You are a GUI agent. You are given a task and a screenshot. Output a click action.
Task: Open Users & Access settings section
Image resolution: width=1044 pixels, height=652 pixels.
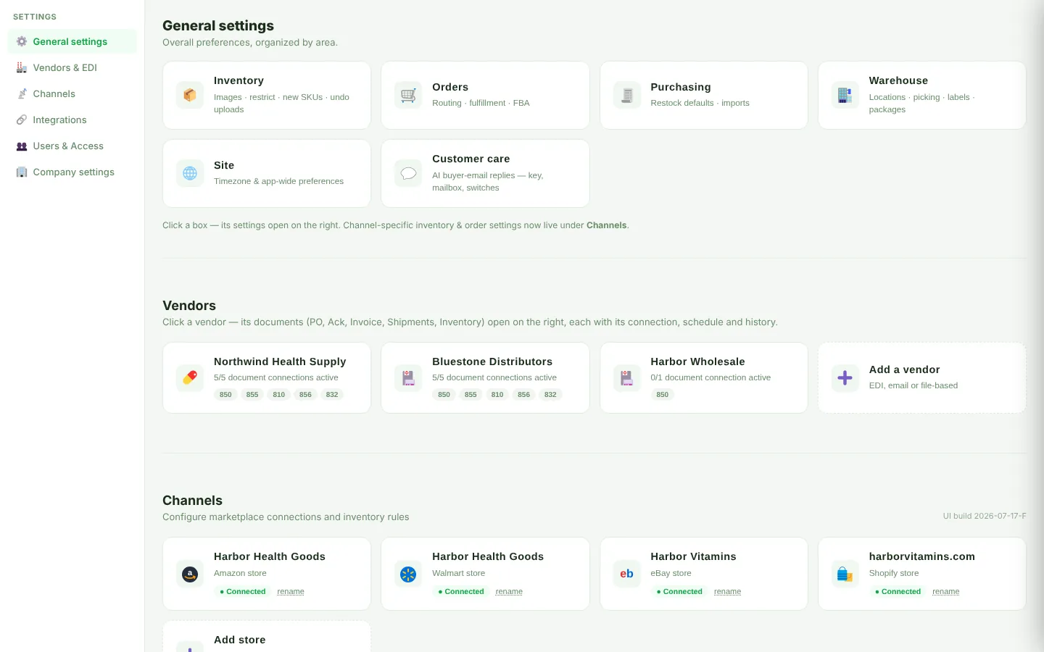coord(72,146)
